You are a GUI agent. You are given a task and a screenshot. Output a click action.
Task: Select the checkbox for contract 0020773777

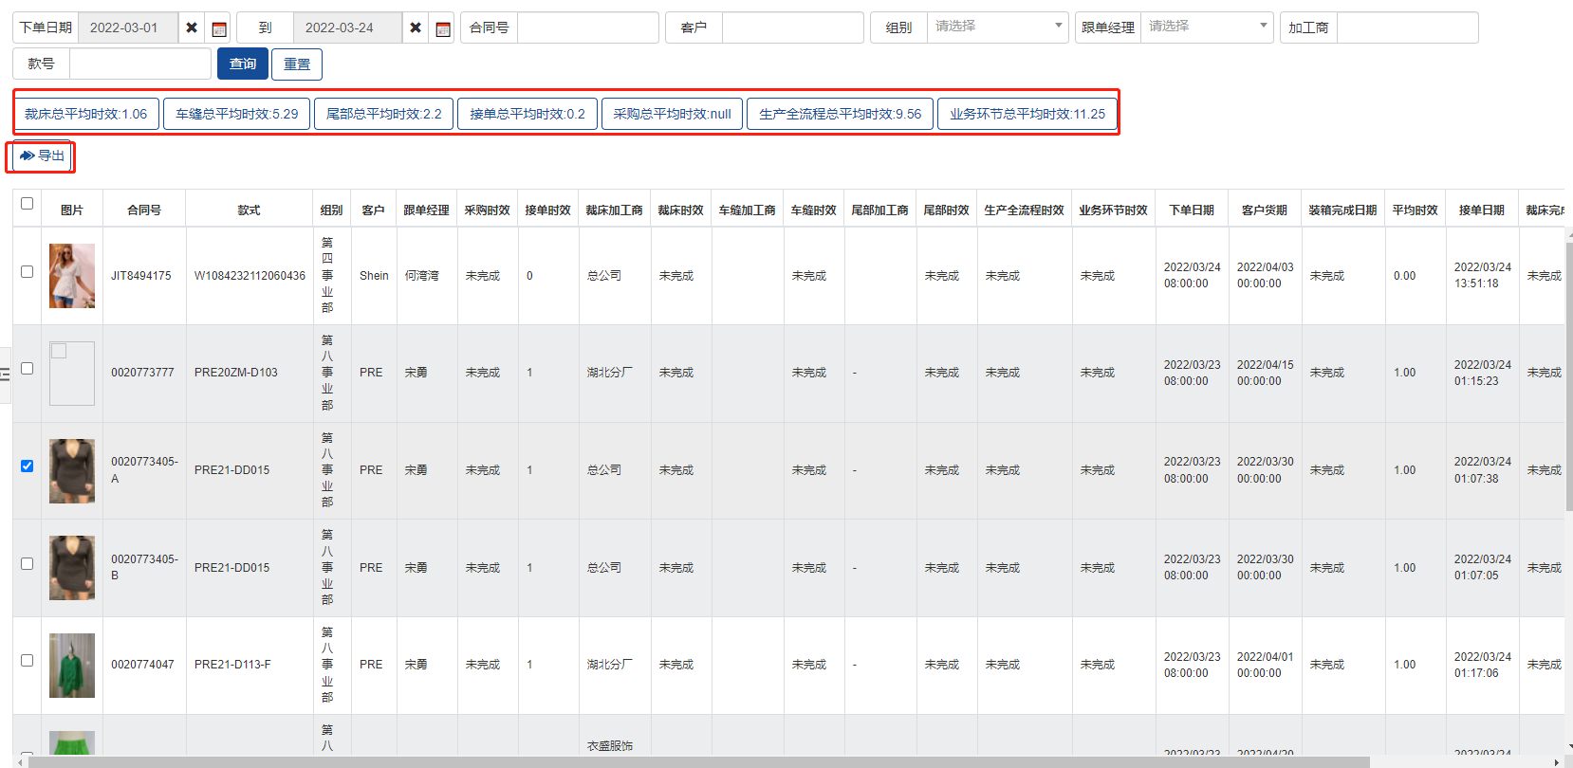click(x=27, y=369)
